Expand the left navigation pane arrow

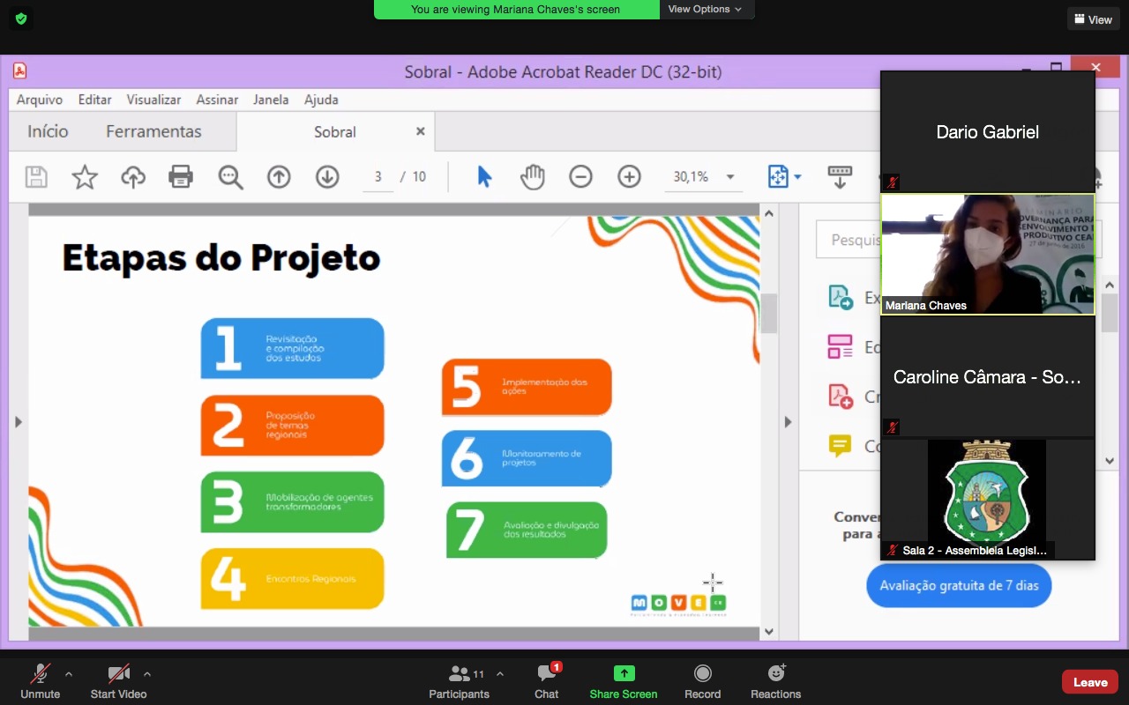[x=18, y=422]
